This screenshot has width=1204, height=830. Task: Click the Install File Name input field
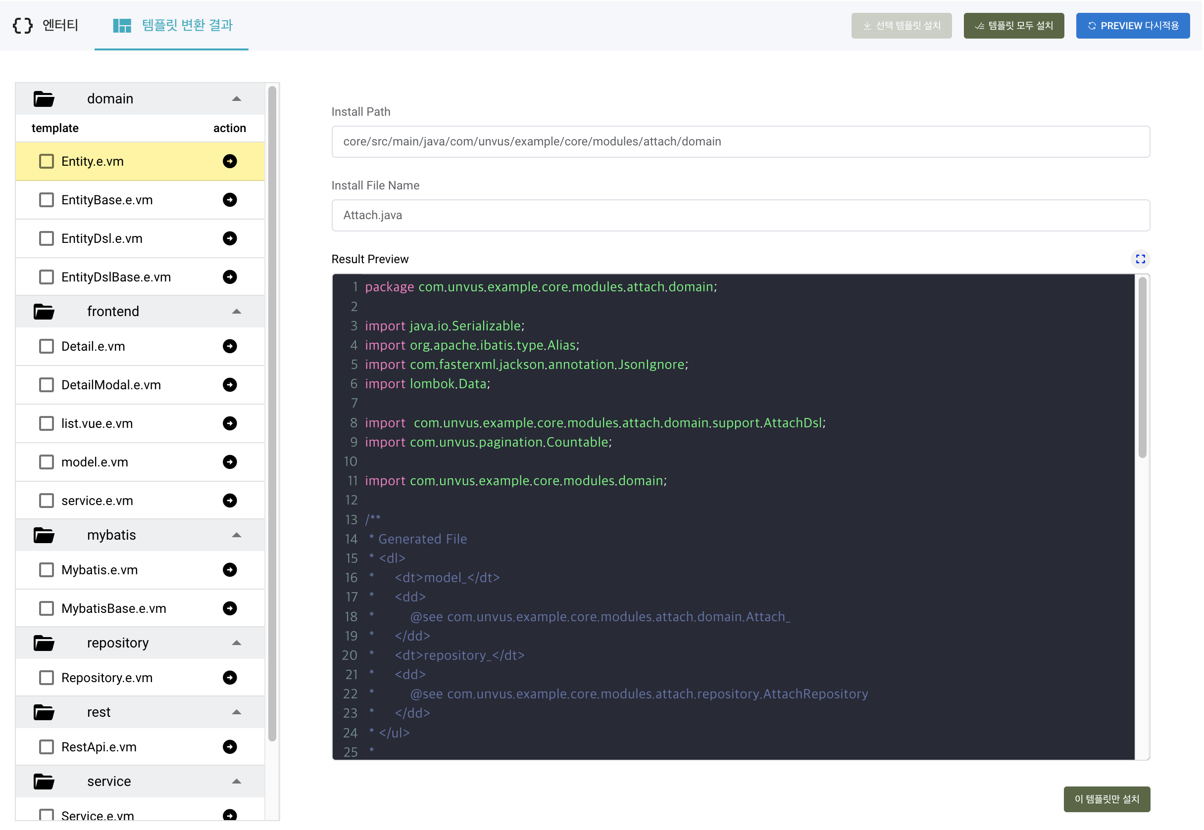[740, 215]
